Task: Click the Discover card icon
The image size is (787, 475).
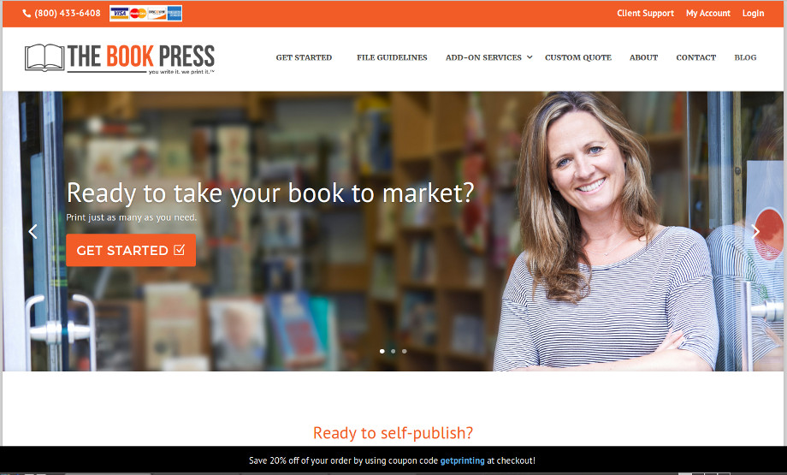Action: click(x=157, y=14)
